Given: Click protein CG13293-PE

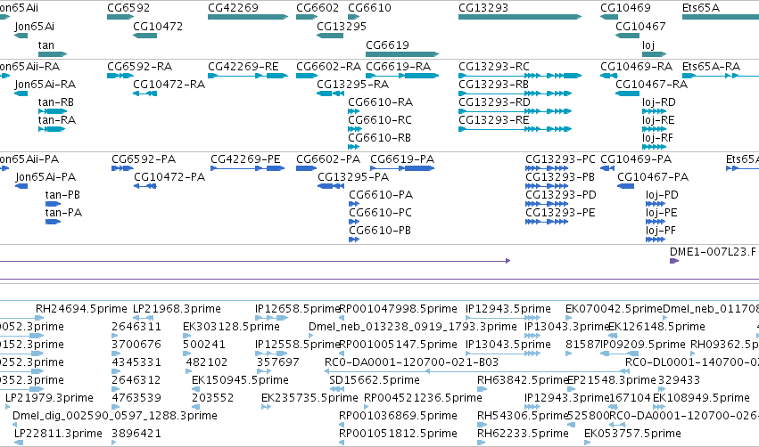Looking at the screenshot, I should coord(560,213).
